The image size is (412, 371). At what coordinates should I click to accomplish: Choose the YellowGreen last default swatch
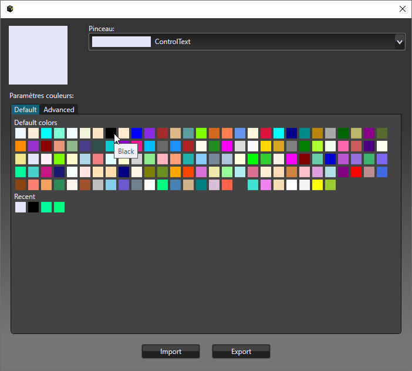[330, 185]
